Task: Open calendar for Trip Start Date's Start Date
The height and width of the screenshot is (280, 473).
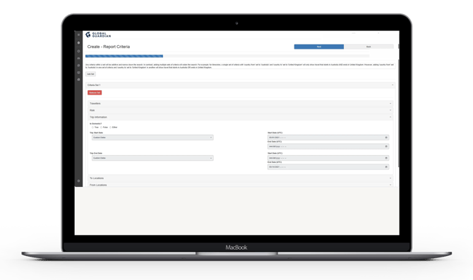Action: 386,138
